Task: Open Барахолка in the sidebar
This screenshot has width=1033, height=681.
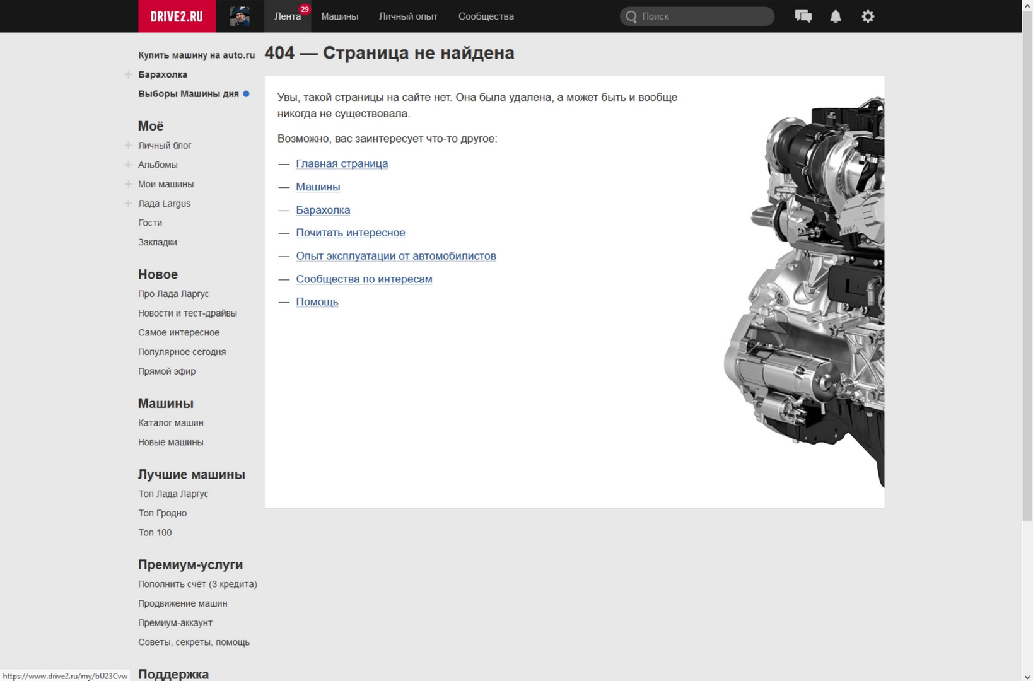Action: (163, 74)
